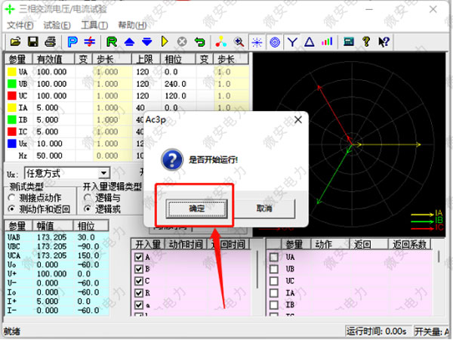The height and width of the screenshot is (340, 453).
Task: Click the yellow question mark help icon
Action: (x=366, y=42)
